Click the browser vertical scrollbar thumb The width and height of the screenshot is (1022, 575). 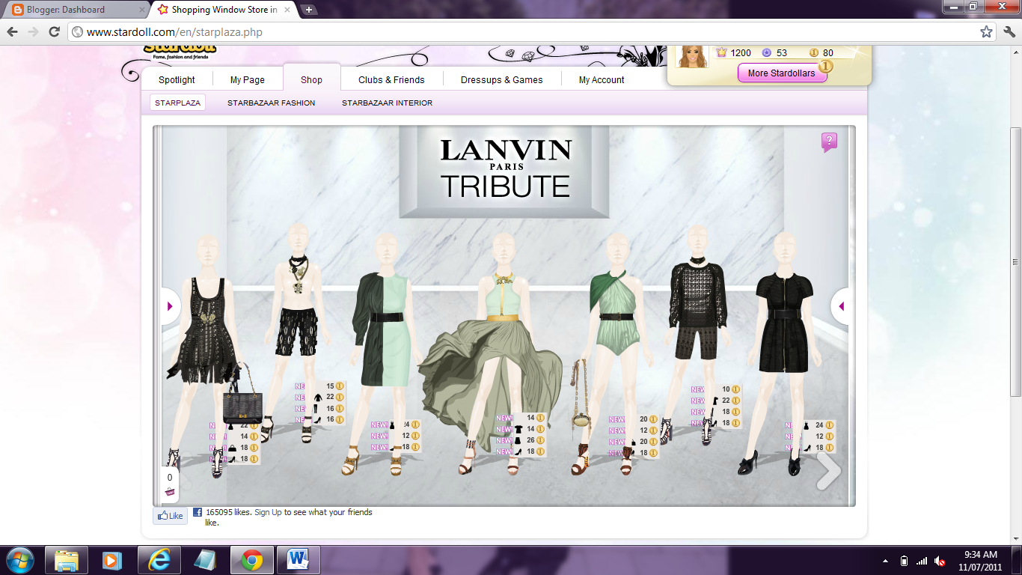coord(1015,262)
